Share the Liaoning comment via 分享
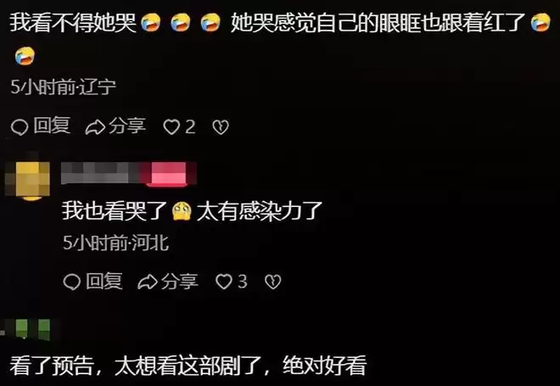The width and height of the screenshot is (560, 386). point(127,126)
